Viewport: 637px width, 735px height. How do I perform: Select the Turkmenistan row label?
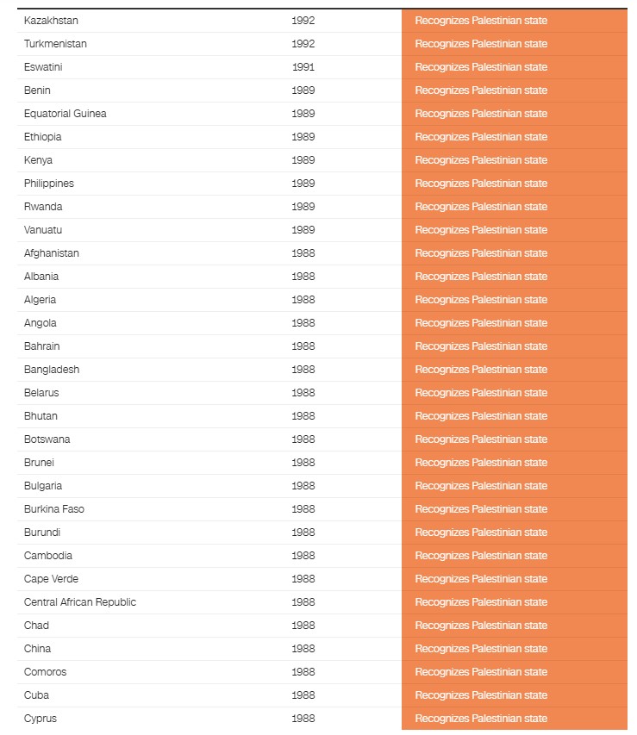(x=55, y=44)
